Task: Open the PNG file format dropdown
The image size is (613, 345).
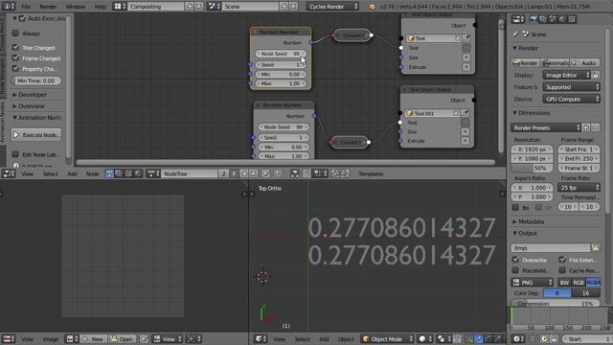Action: click(533, 283)
